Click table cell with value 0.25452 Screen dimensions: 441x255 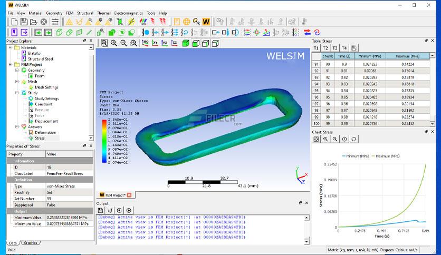tap(408, 124)
